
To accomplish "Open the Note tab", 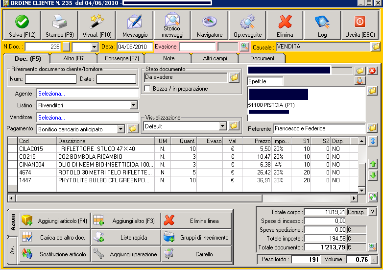I will tap(169, 58).
